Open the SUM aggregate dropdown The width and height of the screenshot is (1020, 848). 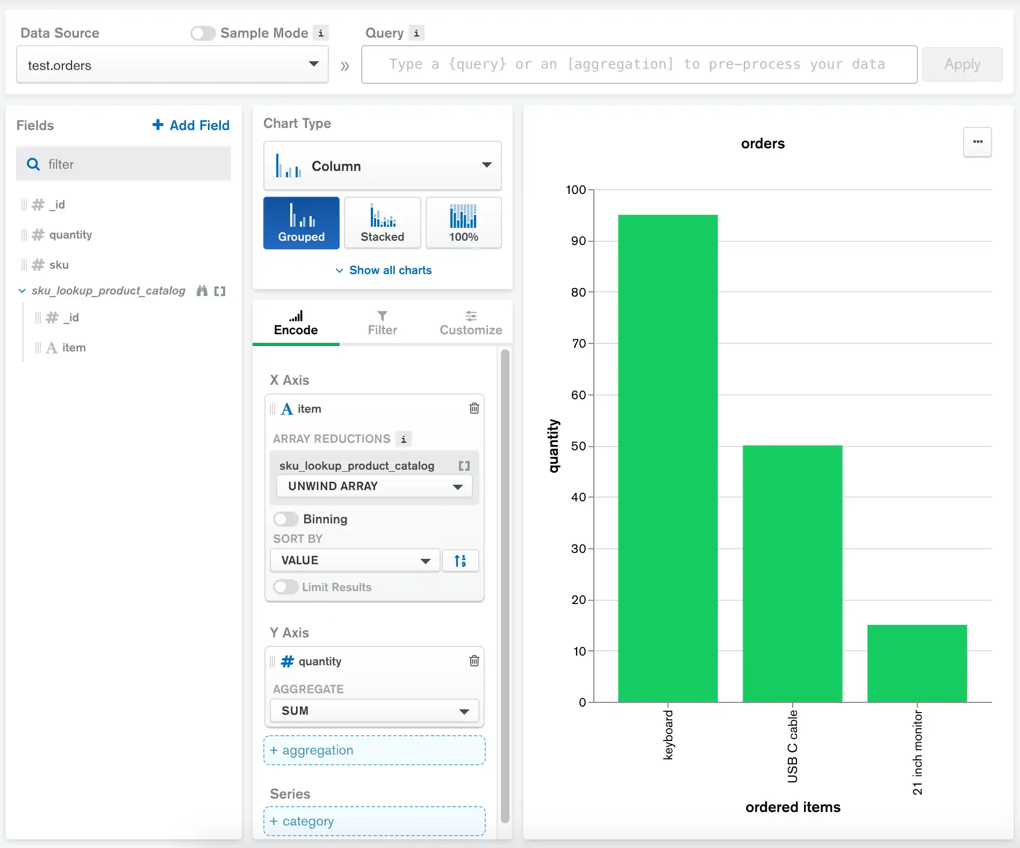[x=374, y=710]
